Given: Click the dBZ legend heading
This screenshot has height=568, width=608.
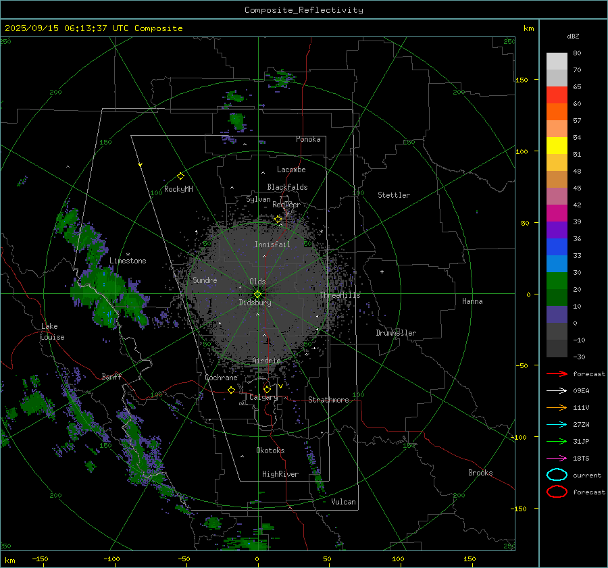Looking at the screenshot, I should pos(573,36).
